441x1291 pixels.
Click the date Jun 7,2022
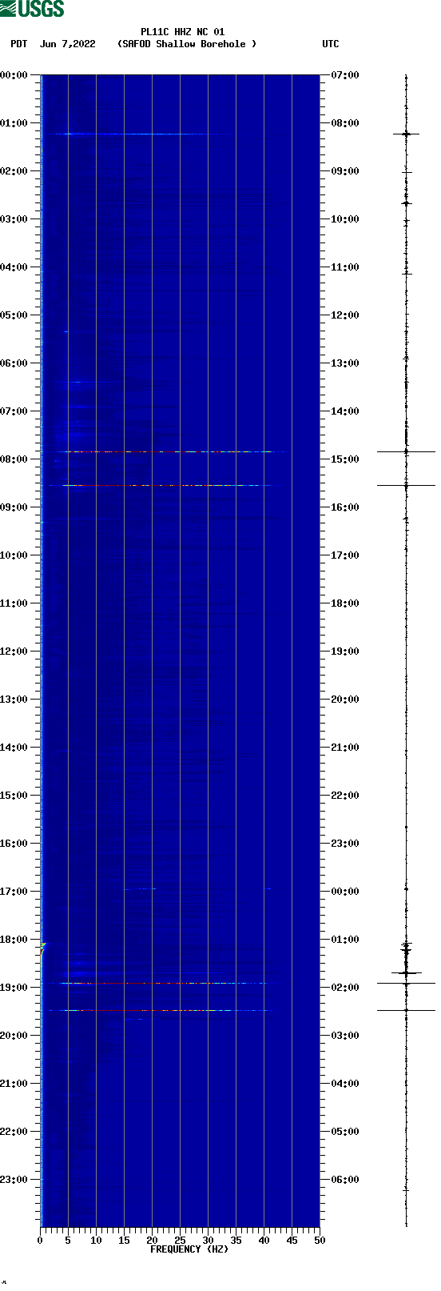[68, 44]
